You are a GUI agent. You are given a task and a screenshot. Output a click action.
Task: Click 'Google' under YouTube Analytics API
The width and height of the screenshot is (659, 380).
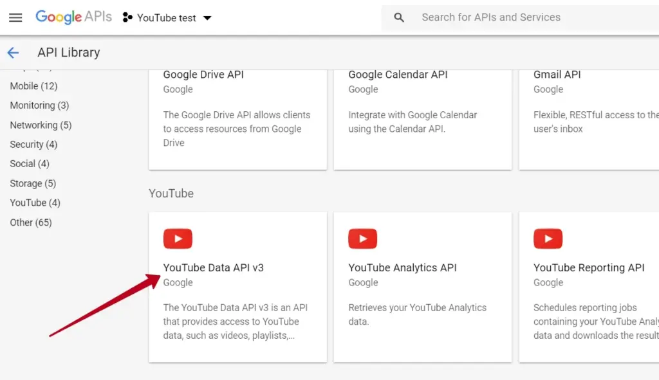click(x=363, y=282)
